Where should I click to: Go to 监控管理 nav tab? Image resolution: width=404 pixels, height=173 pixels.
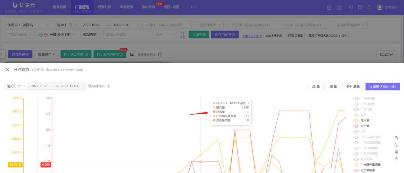pyautogui.click(x=148, y=7)
